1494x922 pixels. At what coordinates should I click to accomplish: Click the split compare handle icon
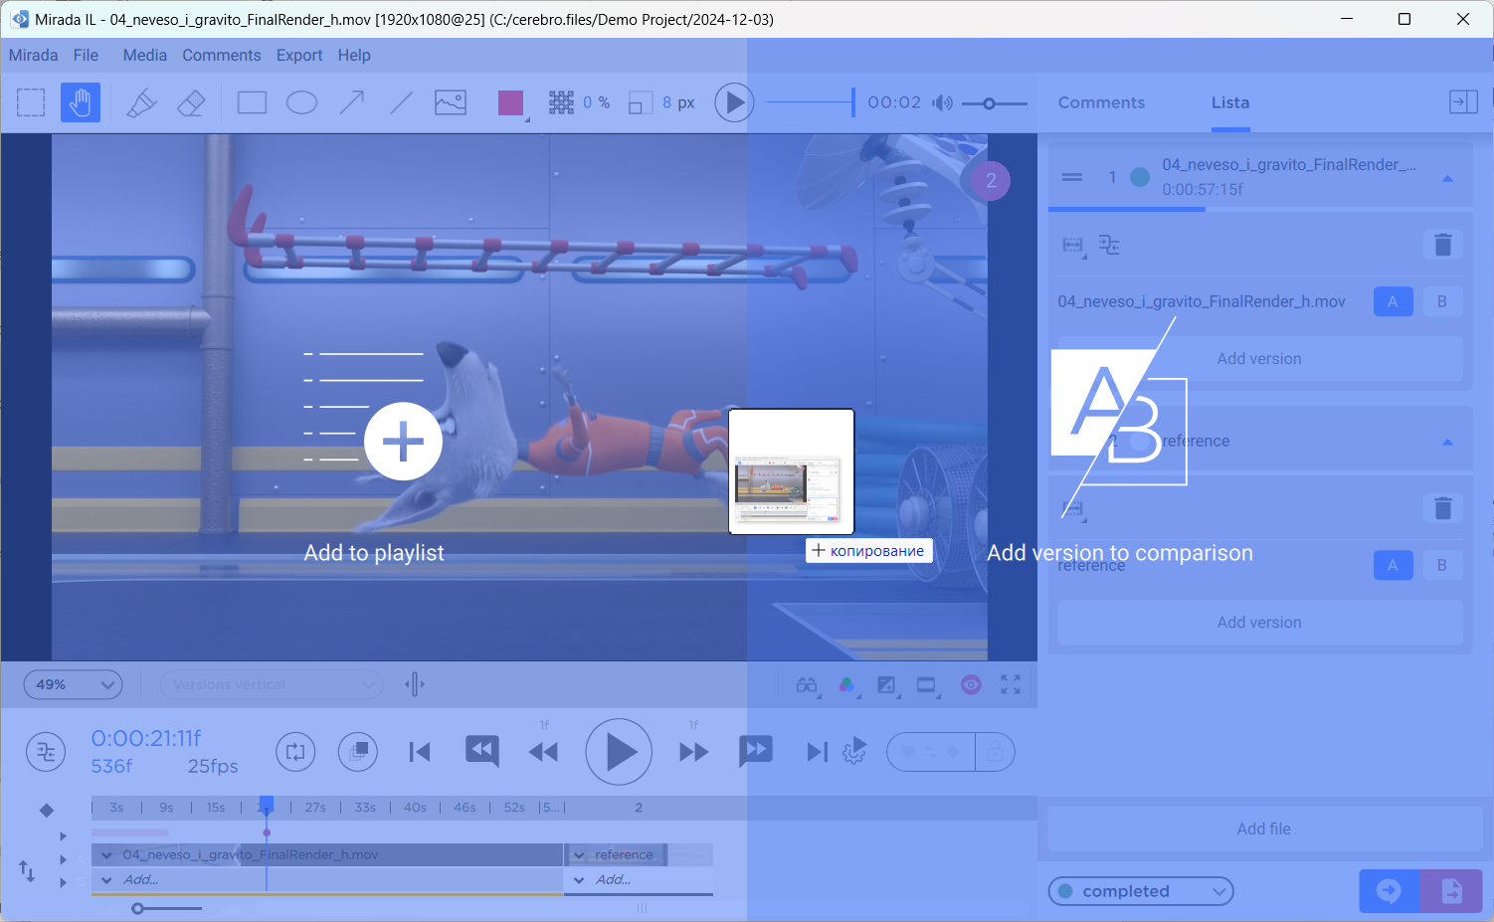coord(415,684)
